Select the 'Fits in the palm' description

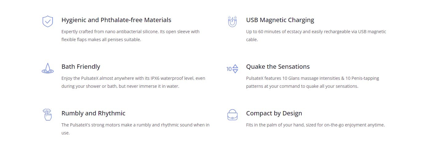[316, 125]
